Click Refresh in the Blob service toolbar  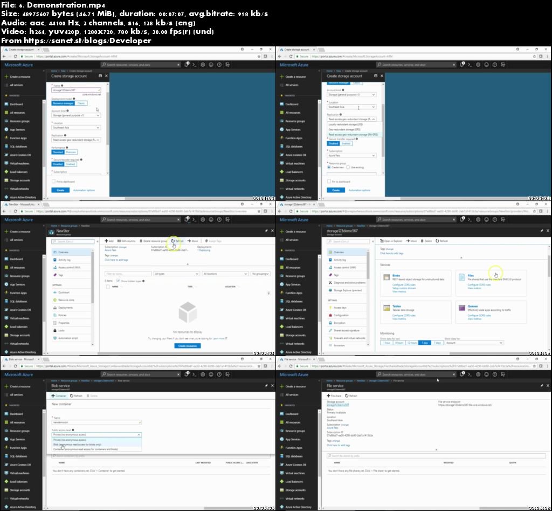[x=76, y=396]
